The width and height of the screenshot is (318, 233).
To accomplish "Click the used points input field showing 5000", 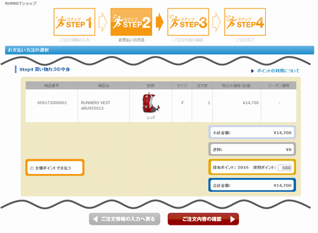I will [x=285, y=168].
